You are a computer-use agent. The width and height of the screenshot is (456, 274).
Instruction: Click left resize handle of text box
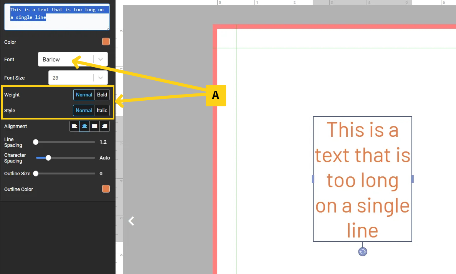[x=313, y=179]
